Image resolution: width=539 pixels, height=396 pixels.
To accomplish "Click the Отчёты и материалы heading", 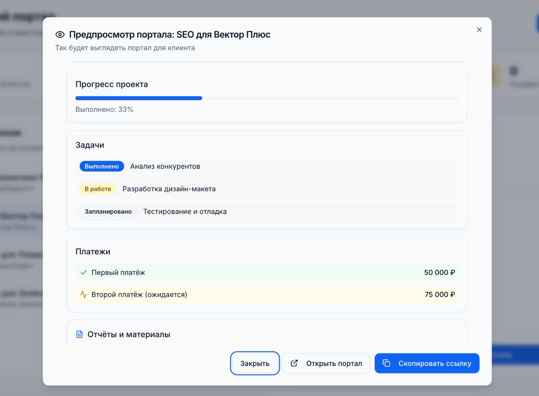I will tap(129, 334).
